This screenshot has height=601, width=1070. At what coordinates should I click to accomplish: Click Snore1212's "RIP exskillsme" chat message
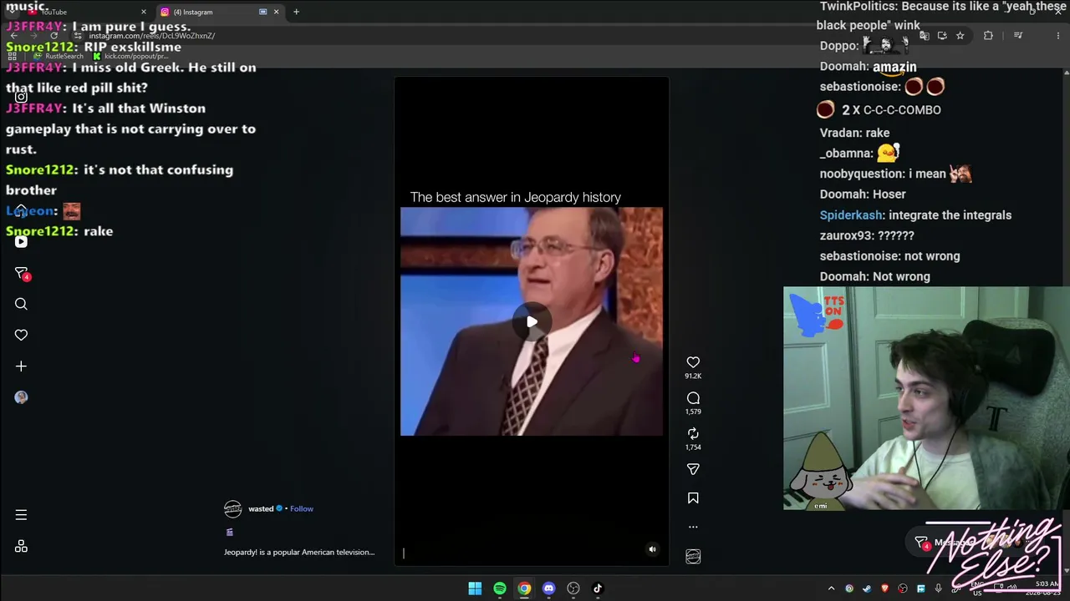(x=94, y=47)
